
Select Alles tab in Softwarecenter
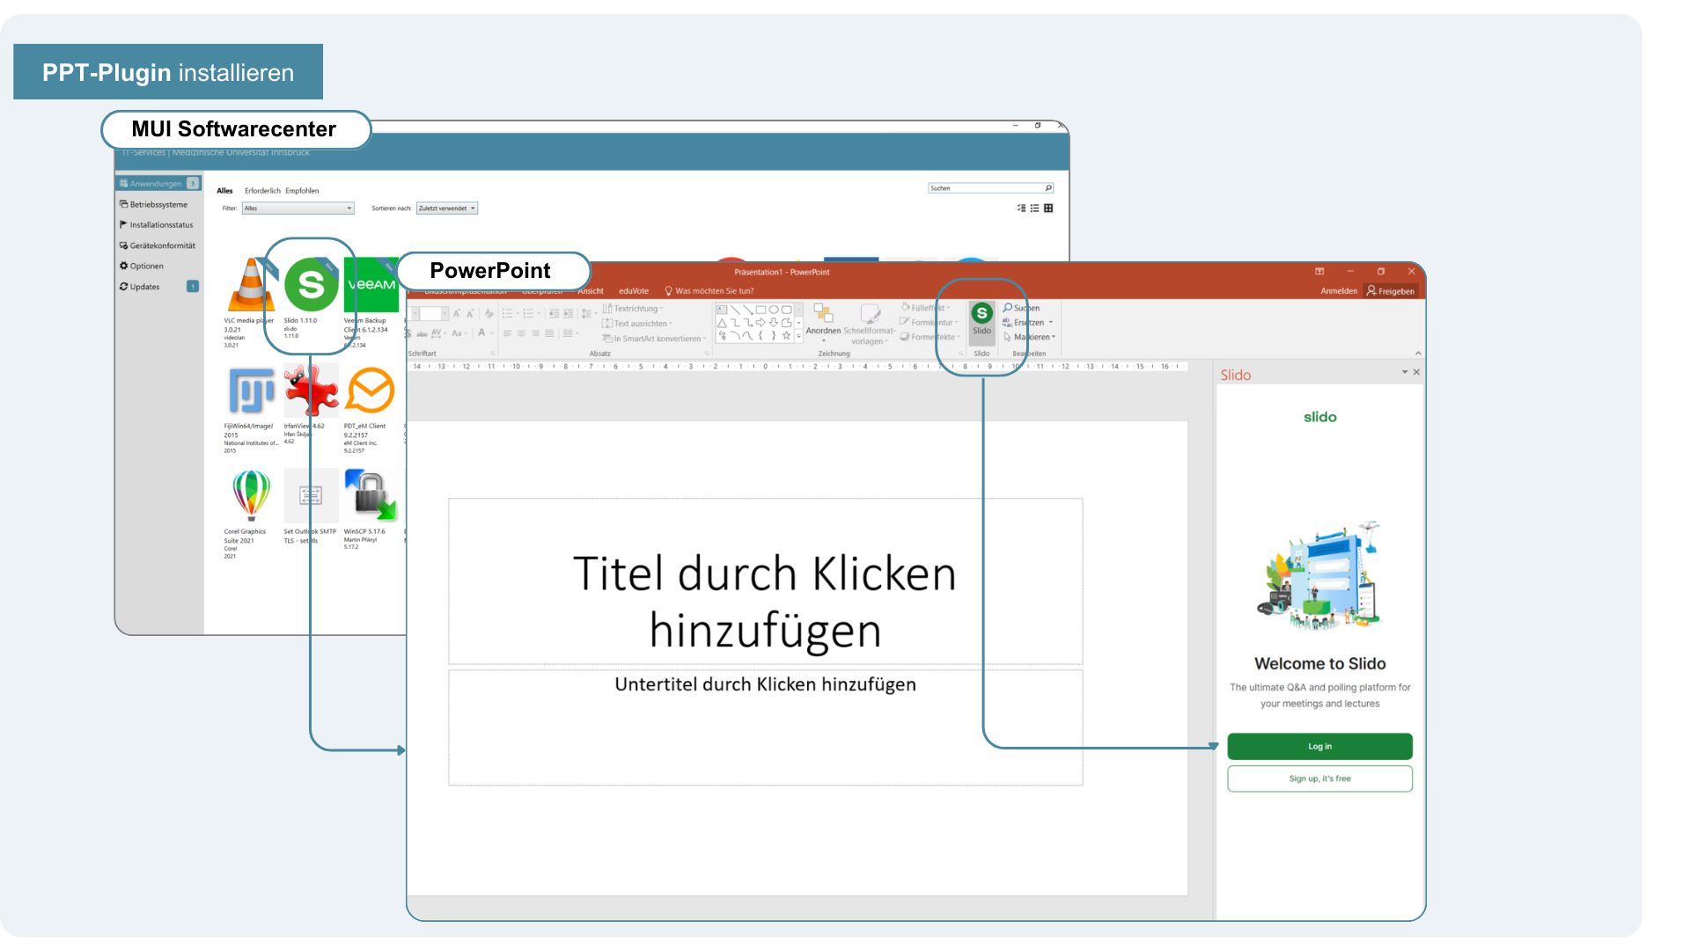[x=225, y=191]
